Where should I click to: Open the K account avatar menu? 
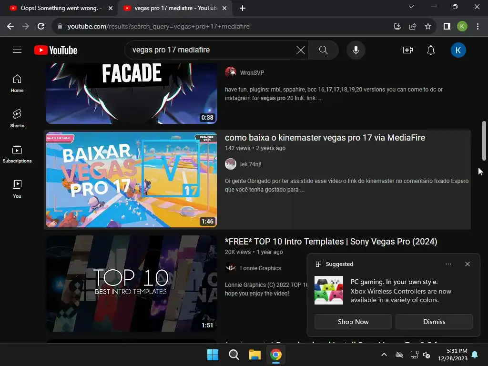[458, 50]
